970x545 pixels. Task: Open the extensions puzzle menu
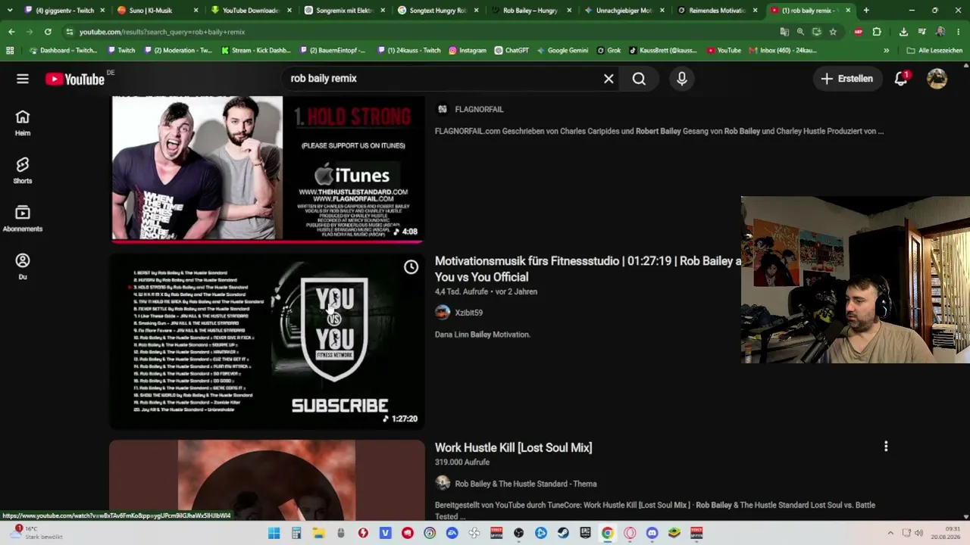(877, 32)
